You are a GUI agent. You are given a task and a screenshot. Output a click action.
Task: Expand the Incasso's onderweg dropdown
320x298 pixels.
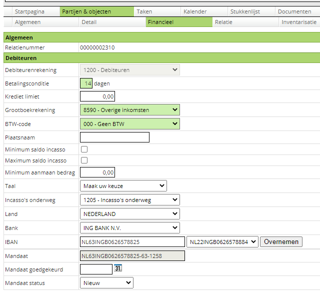pos(129,200)
